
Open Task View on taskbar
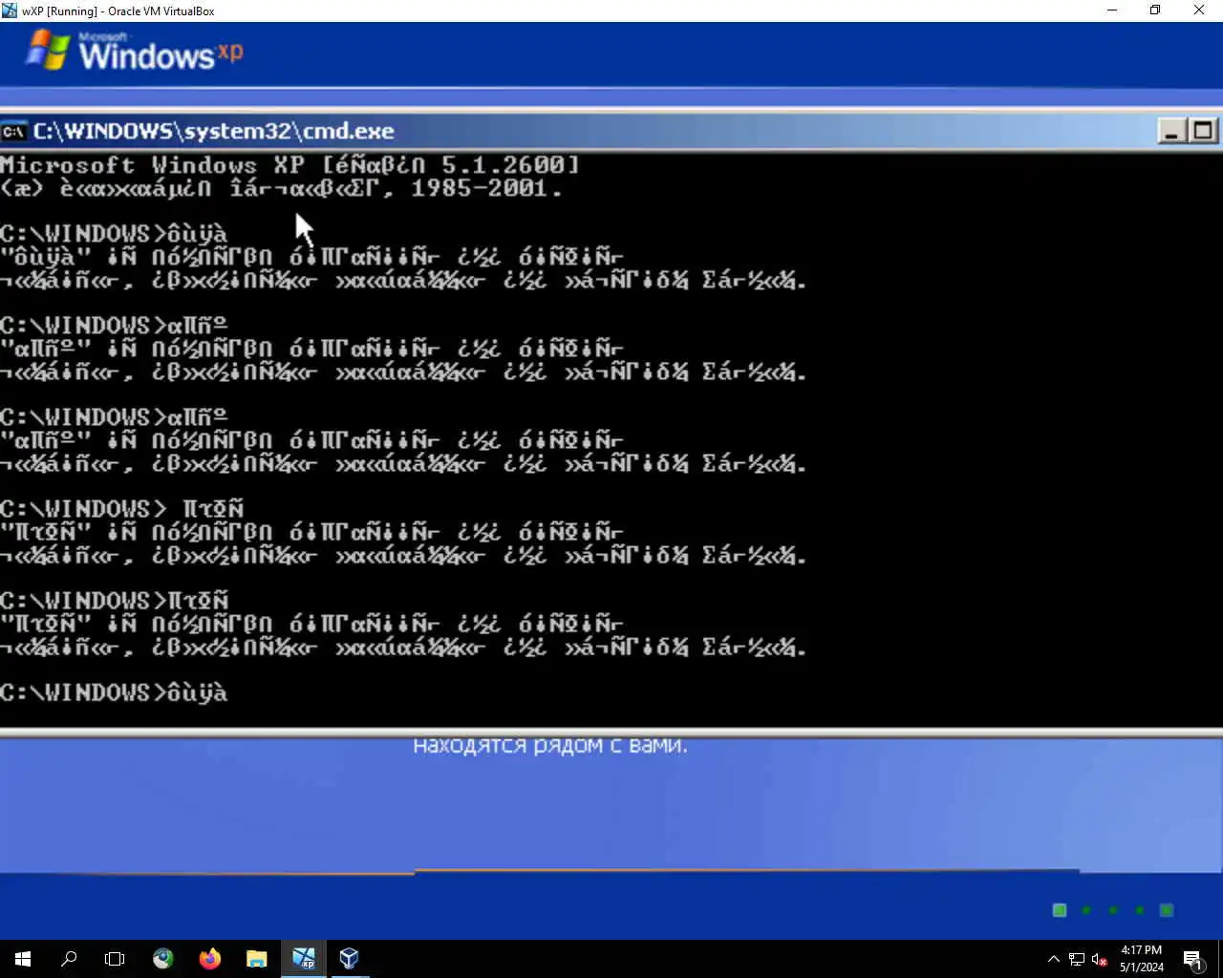(x=115, y=958)
